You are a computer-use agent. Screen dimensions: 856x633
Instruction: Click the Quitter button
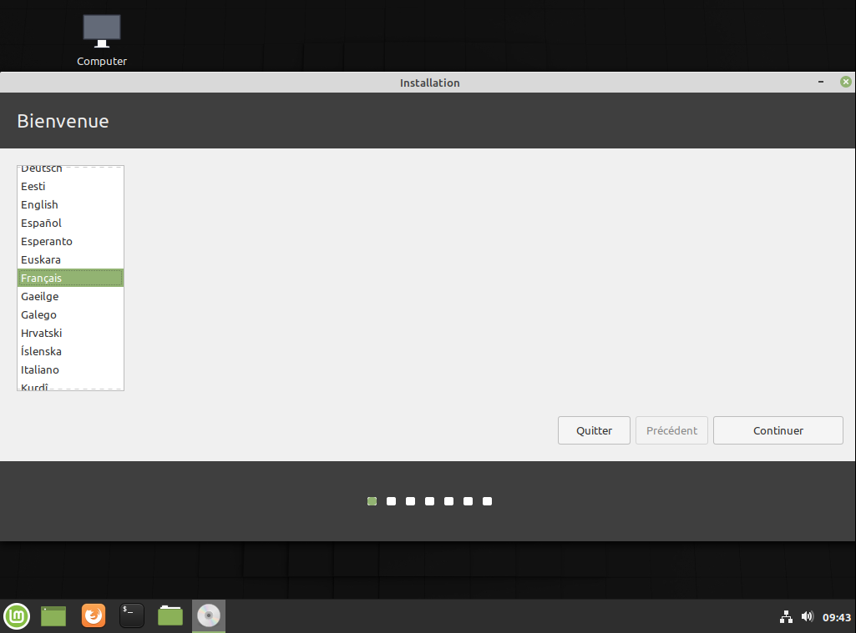594,430
